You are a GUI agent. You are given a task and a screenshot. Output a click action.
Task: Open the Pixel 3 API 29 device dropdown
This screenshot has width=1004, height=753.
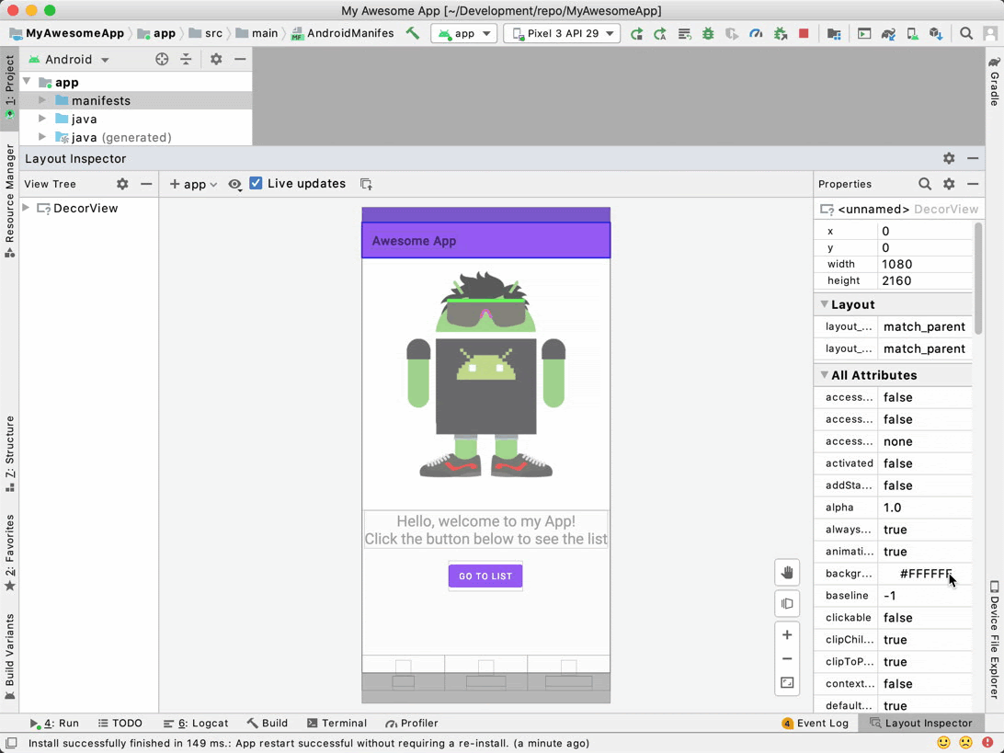pyautogui.click(x=562, y=34)
